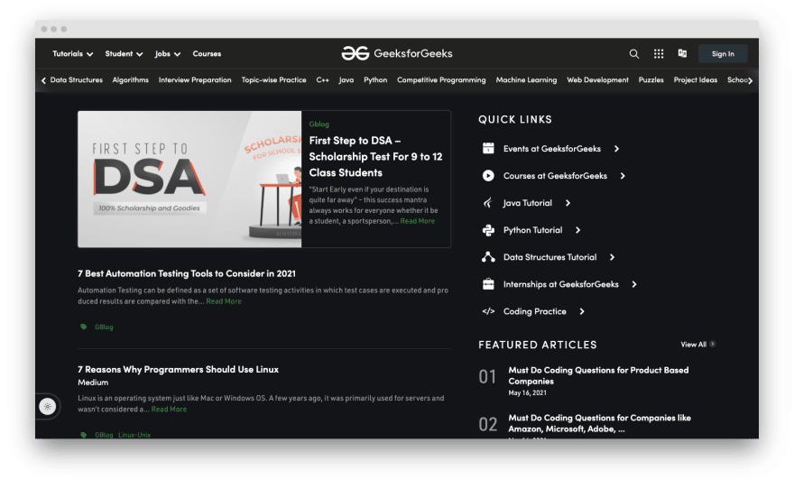Click the chevron after Python Tutorial
Viewport: 794px width, 489px height.
(577, 230)
